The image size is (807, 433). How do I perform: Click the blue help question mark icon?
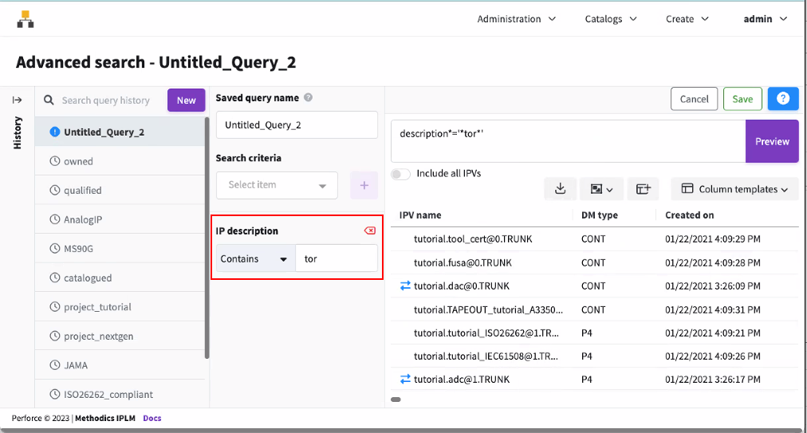click(x=782, y=99)
